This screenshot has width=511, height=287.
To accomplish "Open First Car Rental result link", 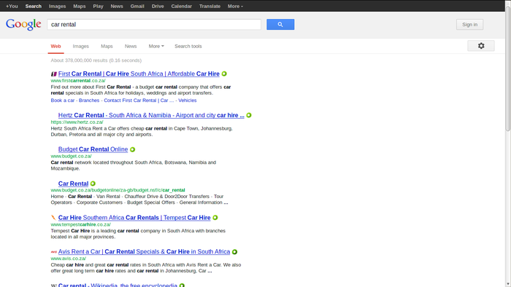I will [139, 74].
